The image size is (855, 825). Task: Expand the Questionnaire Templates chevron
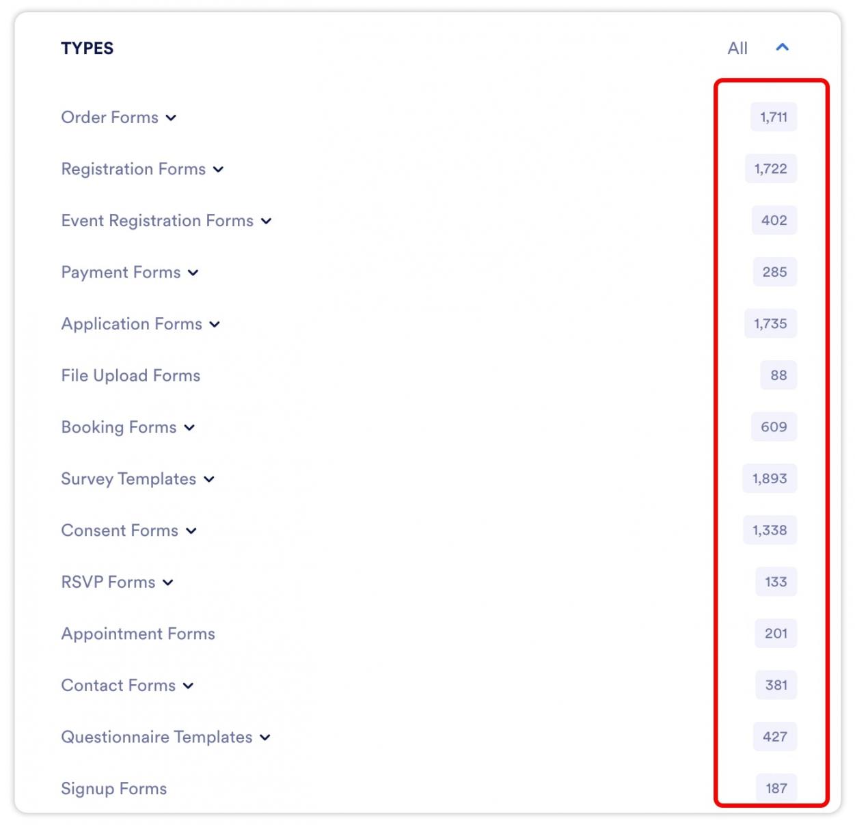pyautogui.click(x=265, y=738)
